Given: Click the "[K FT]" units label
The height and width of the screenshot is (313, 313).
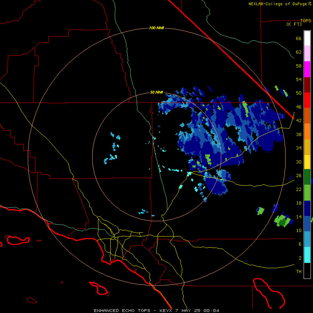Looking at the screenshot, I should click(x=294, y=24).
